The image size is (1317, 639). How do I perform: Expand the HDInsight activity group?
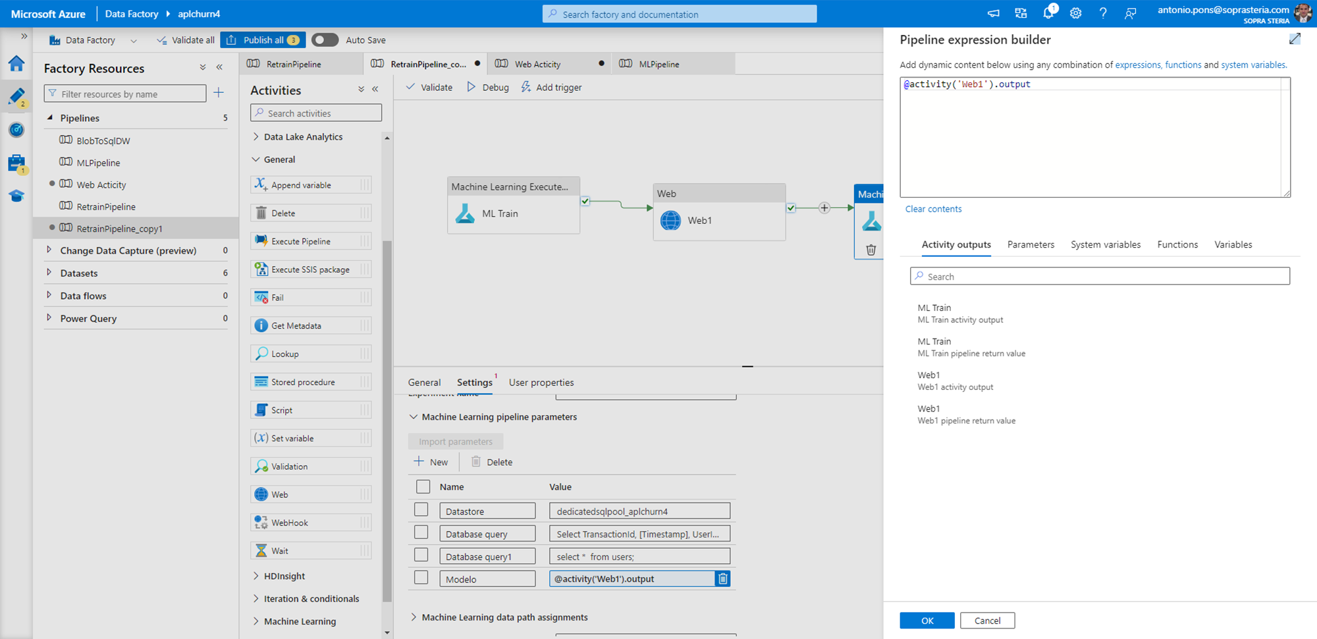(256, 576)
